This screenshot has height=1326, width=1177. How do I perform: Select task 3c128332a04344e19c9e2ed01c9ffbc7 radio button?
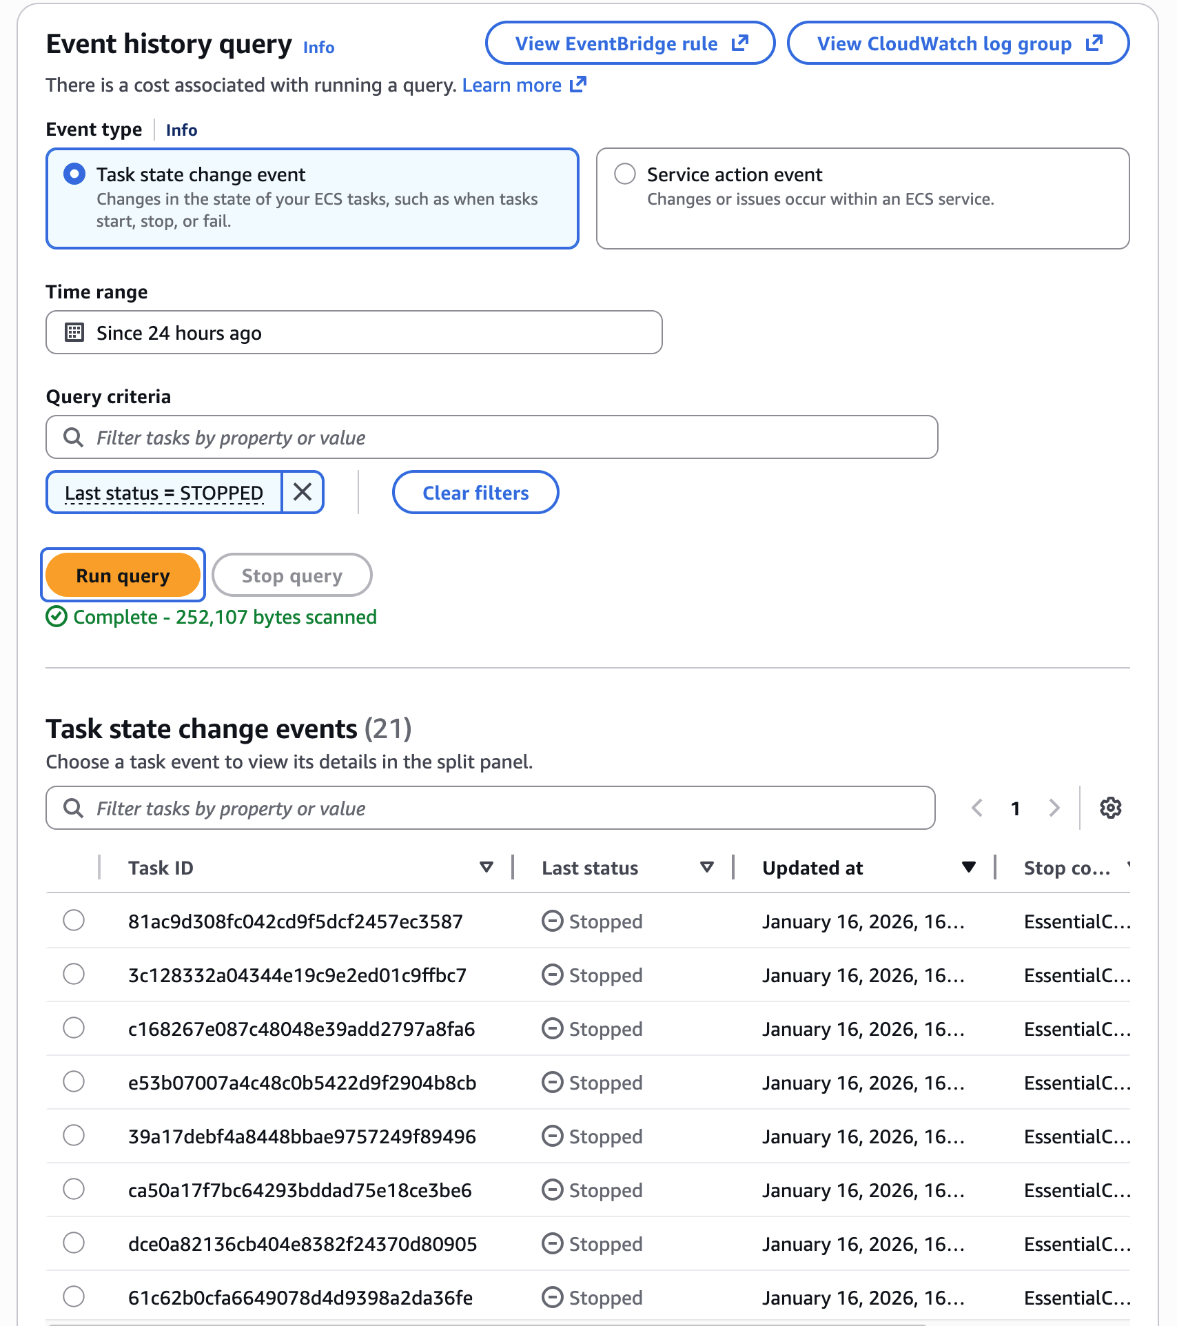[x=74, y=975]
